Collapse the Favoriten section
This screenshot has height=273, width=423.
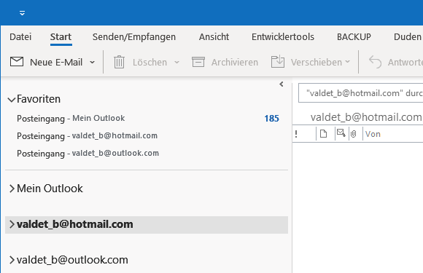pos(12,100)
